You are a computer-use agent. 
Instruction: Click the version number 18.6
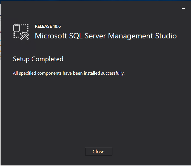click(x=57, y=26)
